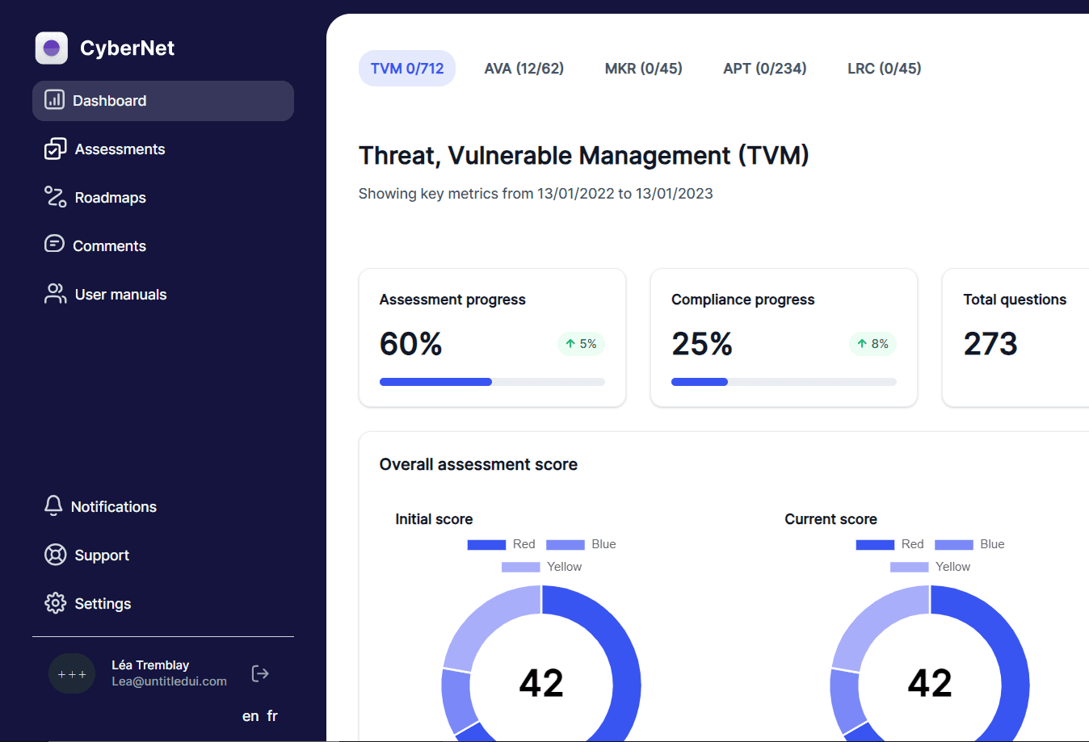Click the Compliance progress bar
The width and height of the screenshot is (1089, 742).
point(784,382)
